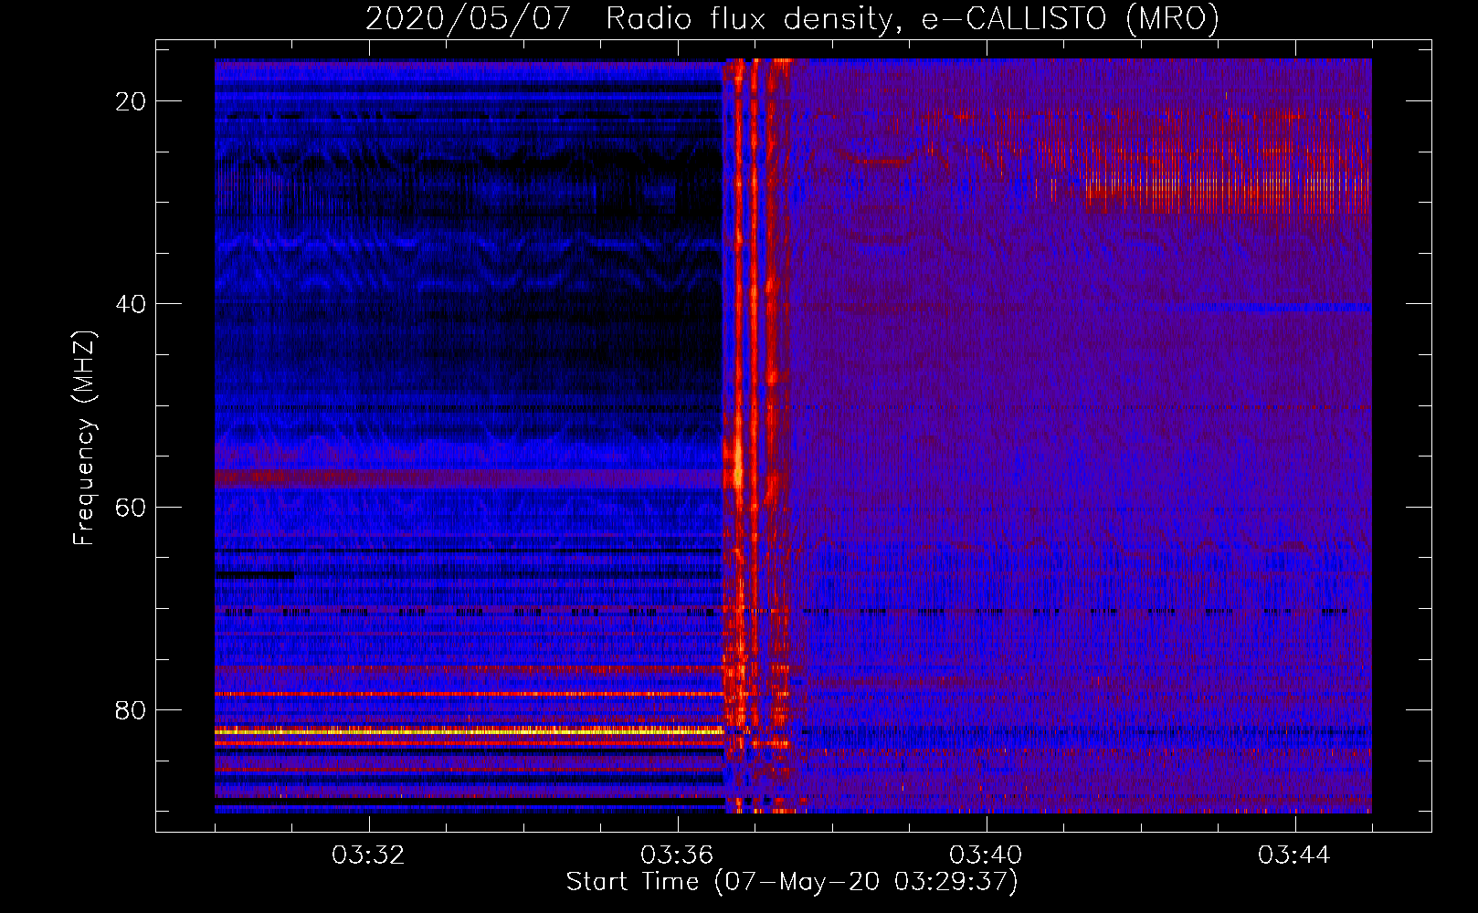Viewport: 1478px width, 913px height.
Task: Click the plot title mentioning e-CALLISTO (MRO)
Action: 792,18
